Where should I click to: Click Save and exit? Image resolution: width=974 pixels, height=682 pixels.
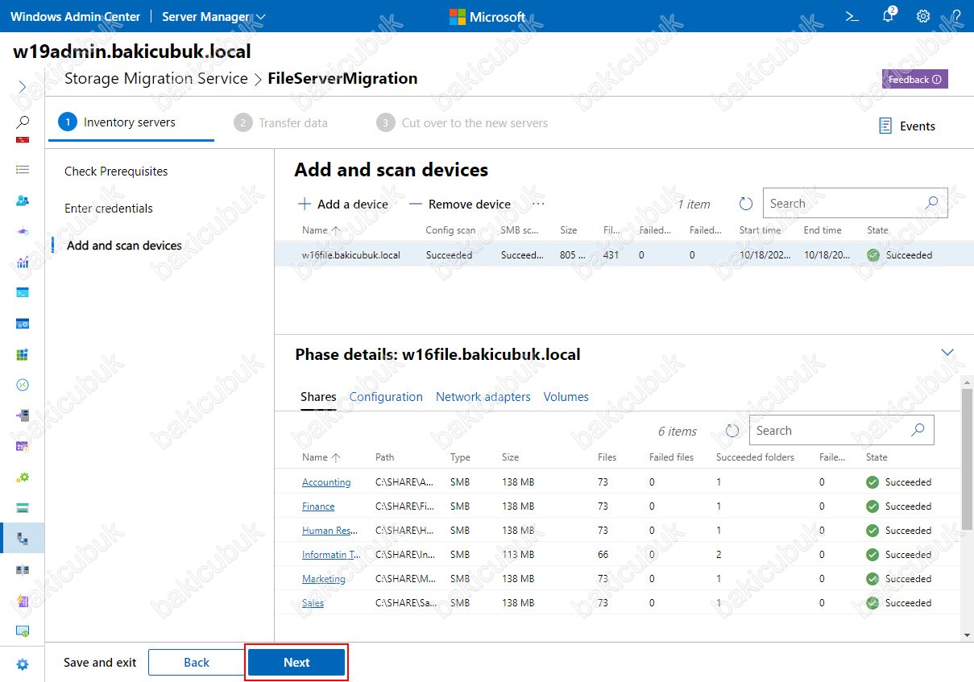pos(100,663)
